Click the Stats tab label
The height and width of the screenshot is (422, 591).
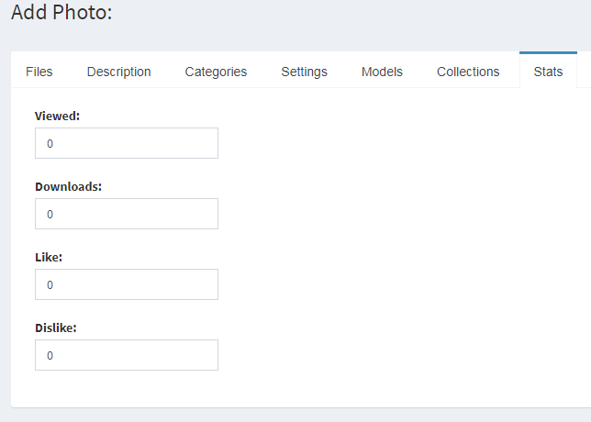click(x=548, y=72)
